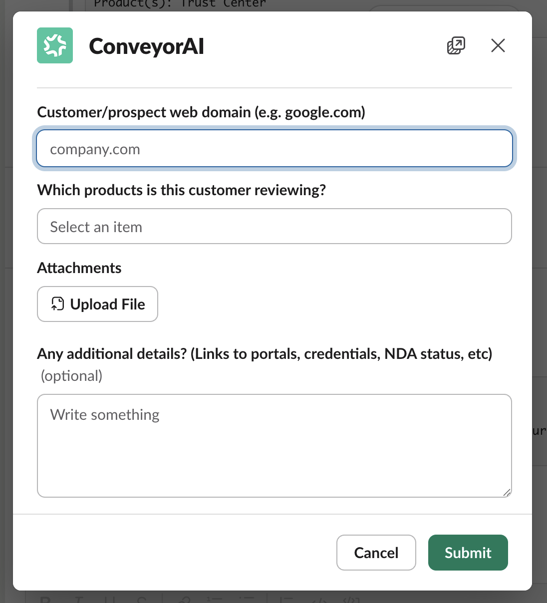Focus the company.com web domain field
Screen dimensions: 547x603
(x=274, y=148)
